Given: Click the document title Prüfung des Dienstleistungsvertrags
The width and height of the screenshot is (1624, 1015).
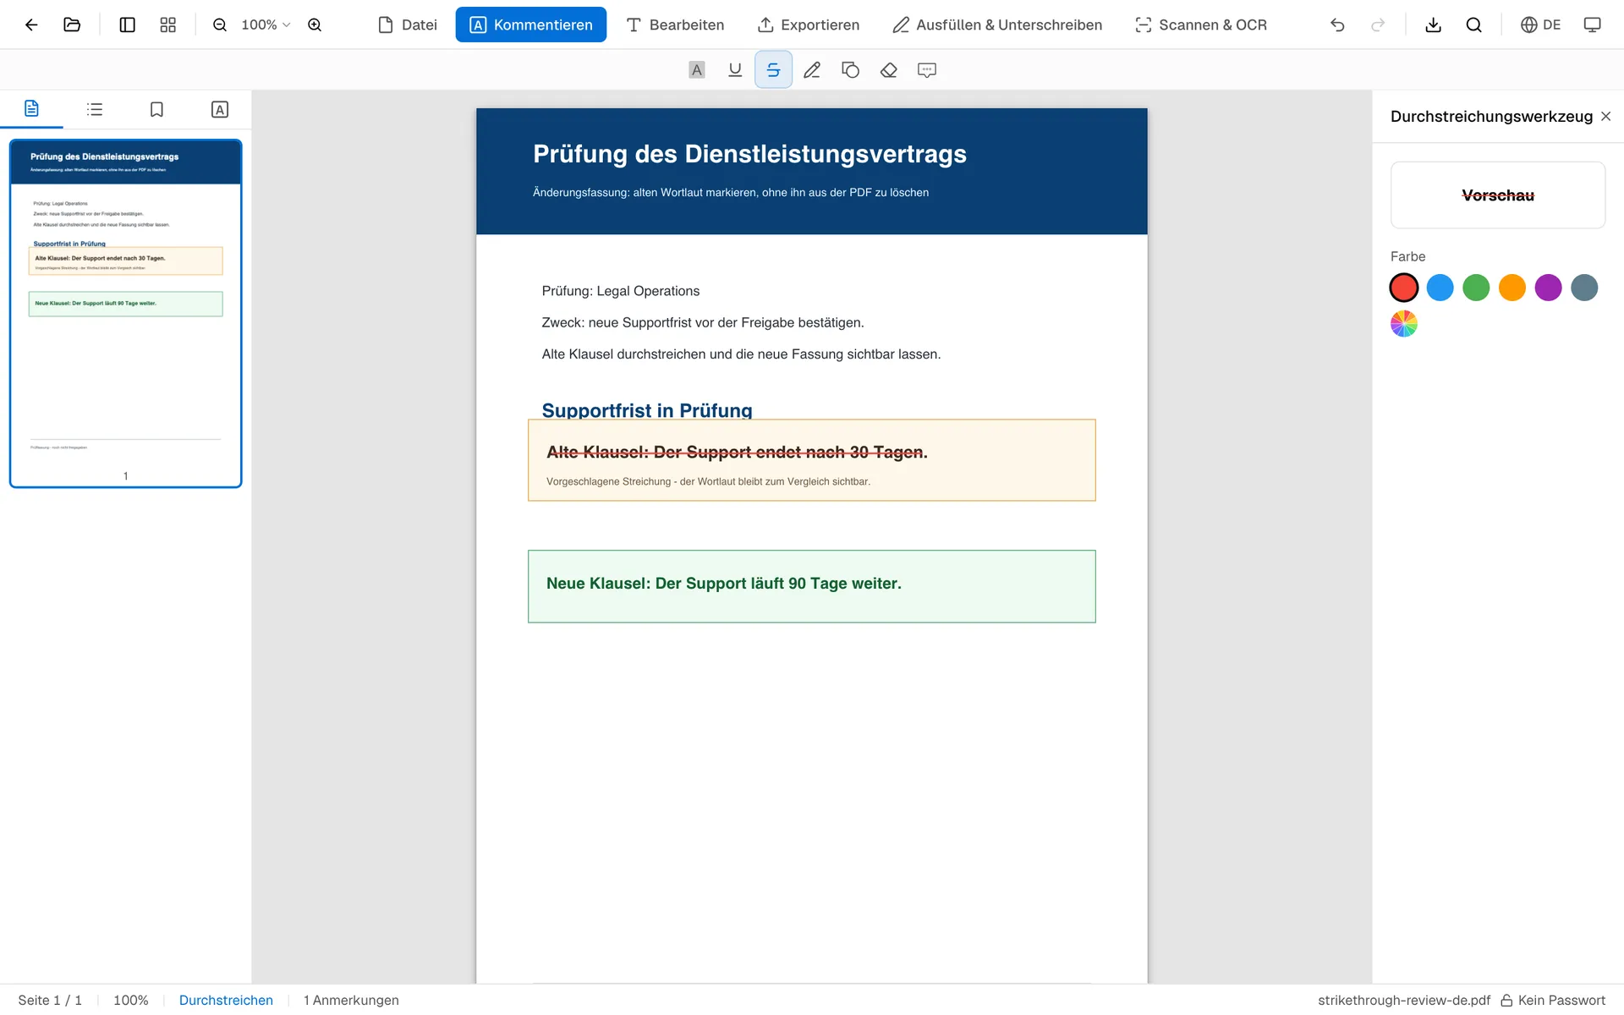Looking at the screenshot, I should tap(749, 154).
